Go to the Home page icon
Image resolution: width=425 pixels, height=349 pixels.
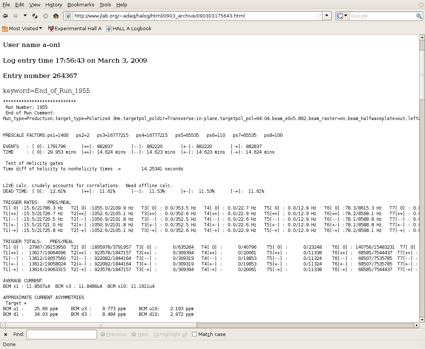(x=56, y=16)
